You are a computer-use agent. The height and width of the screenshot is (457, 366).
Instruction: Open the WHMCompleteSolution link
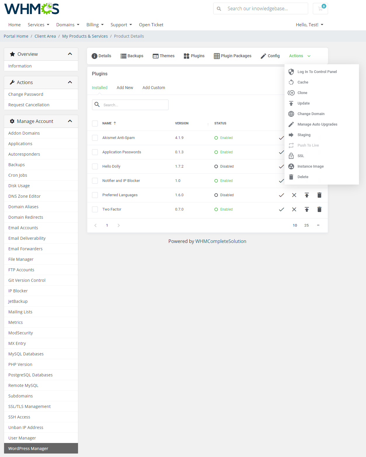pos(221,241)
